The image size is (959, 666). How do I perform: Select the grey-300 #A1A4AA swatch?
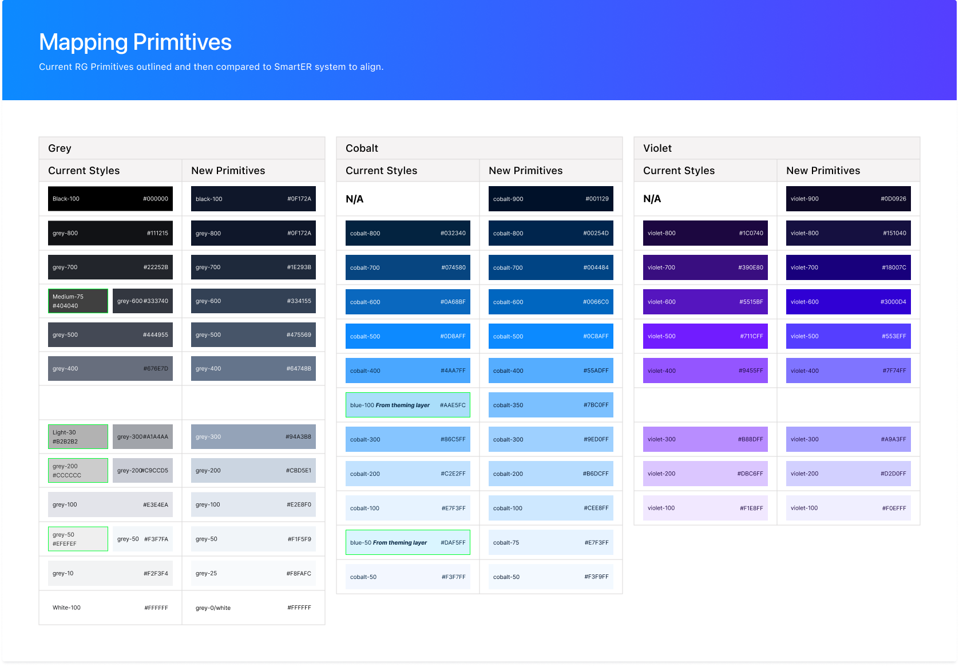(142, 436)
